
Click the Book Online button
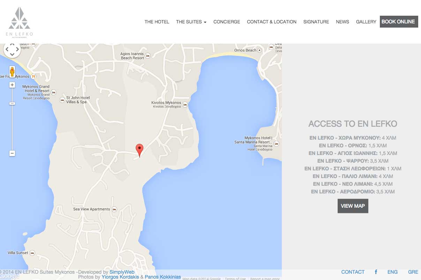pyautogui.click(x=399, y=22)
